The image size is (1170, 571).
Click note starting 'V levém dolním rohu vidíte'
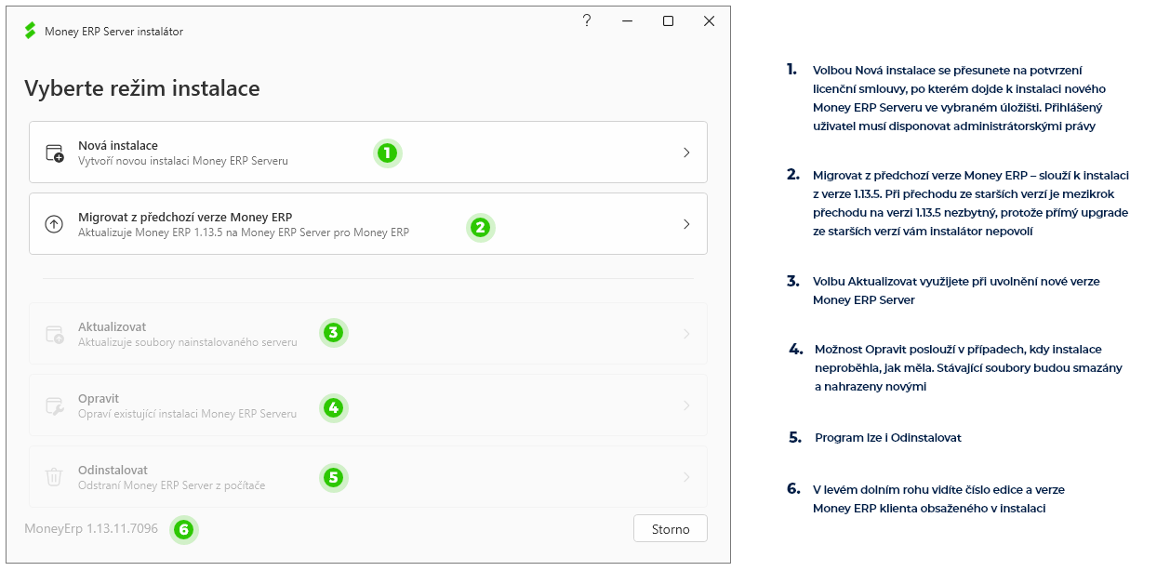coord(939,499)
